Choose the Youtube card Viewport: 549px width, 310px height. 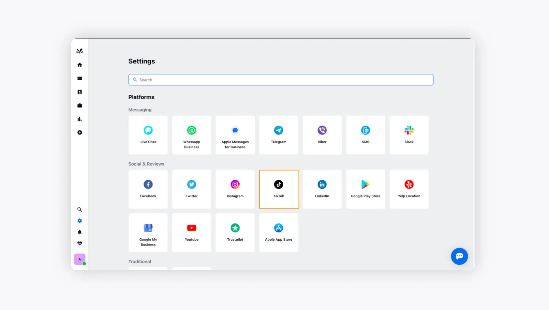click(x=192, y=232)
